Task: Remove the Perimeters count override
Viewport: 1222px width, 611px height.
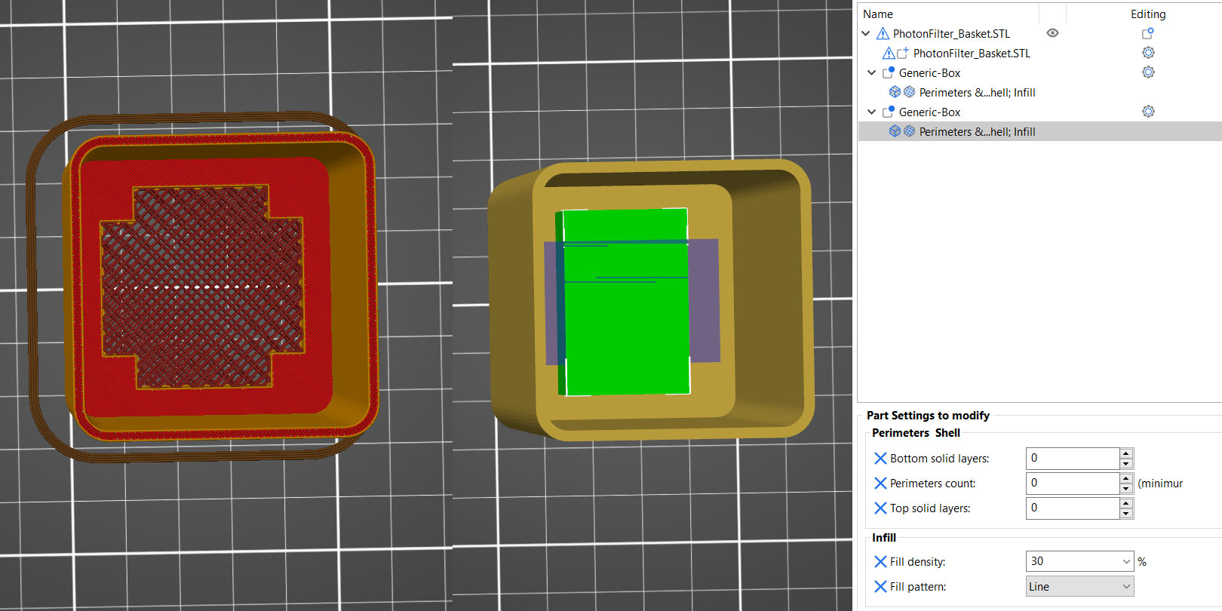Action: 880,484
